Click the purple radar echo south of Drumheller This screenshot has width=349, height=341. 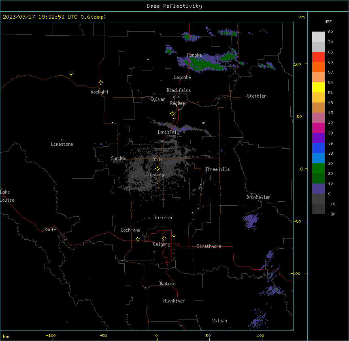(251, 221)
